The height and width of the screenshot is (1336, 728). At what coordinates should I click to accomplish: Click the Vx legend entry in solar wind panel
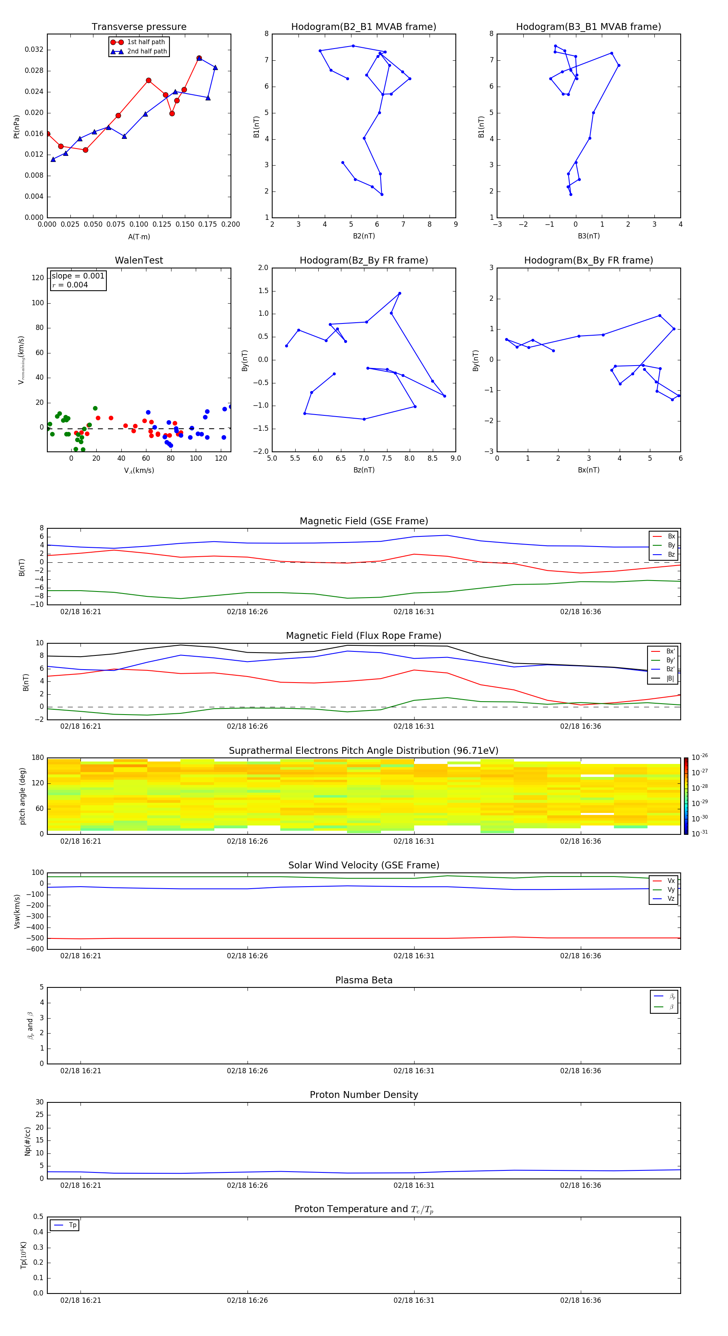point(664,881)
